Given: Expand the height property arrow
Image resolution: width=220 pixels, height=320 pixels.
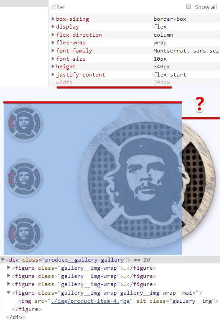Looking at the screenshot, I should pyautogui.click(x=53, y=67).
